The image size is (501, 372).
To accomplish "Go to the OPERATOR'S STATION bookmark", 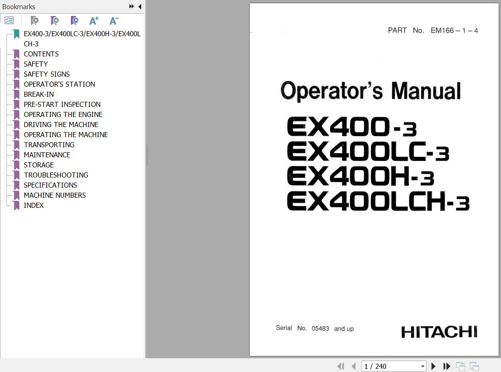I will pos(60,84).
